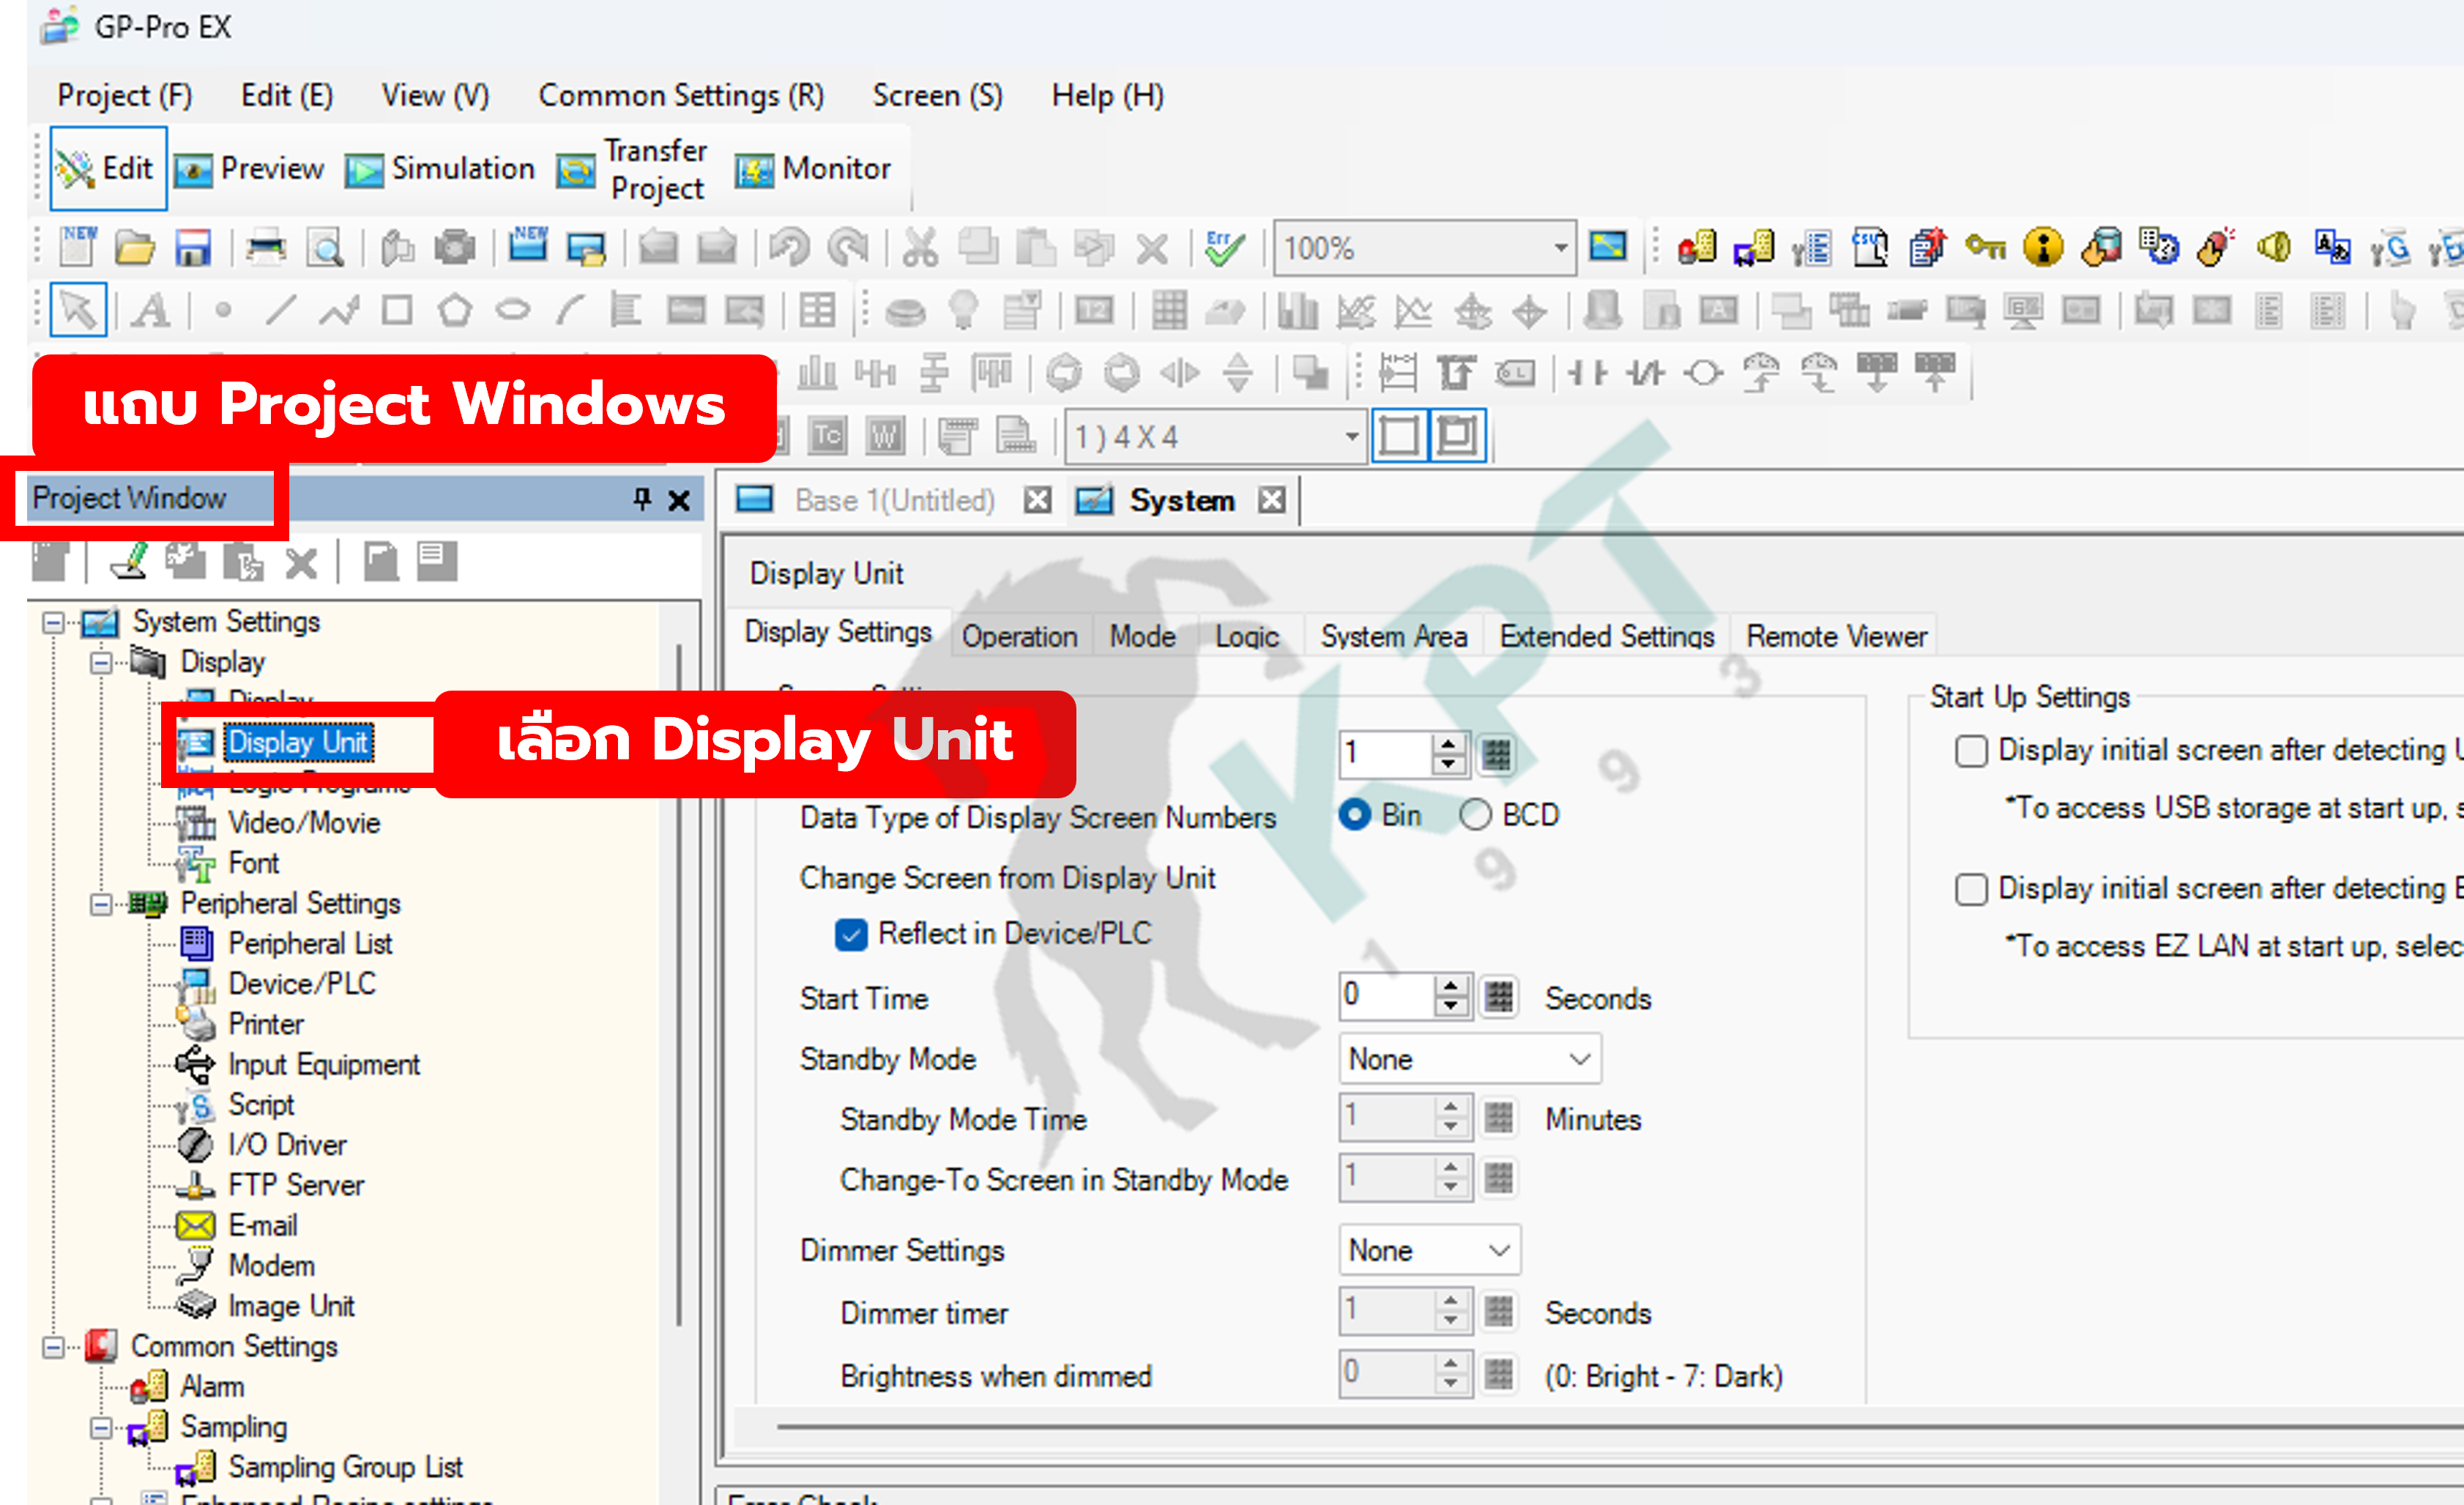Collapse the System Settings tree node

(53, 623)
